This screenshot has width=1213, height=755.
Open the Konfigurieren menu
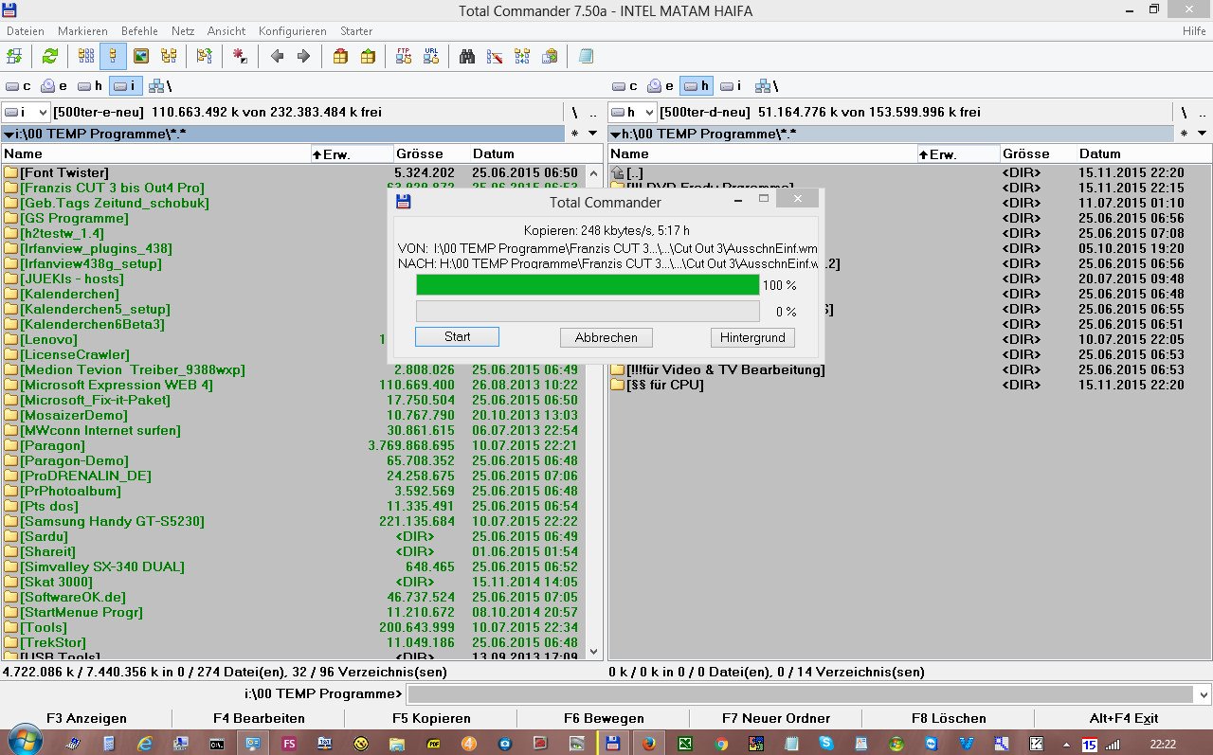tap(293, 31)
